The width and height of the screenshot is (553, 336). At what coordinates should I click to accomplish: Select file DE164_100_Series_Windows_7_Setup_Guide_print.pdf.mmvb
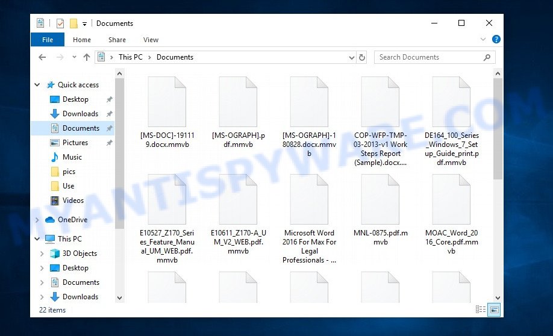click(x=451, y=122)
